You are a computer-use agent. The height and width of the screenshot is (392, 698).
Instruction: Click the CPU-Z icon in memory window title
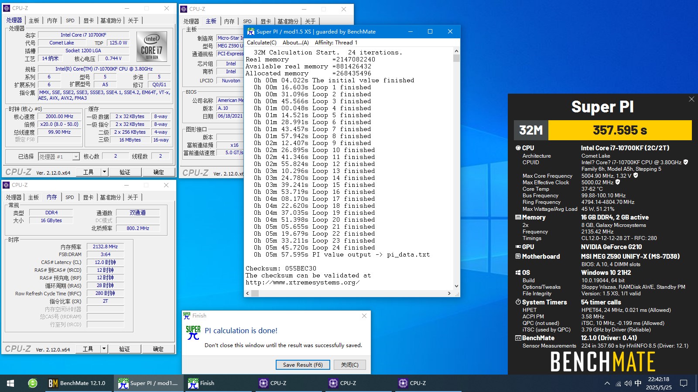(x=7, y=185)
